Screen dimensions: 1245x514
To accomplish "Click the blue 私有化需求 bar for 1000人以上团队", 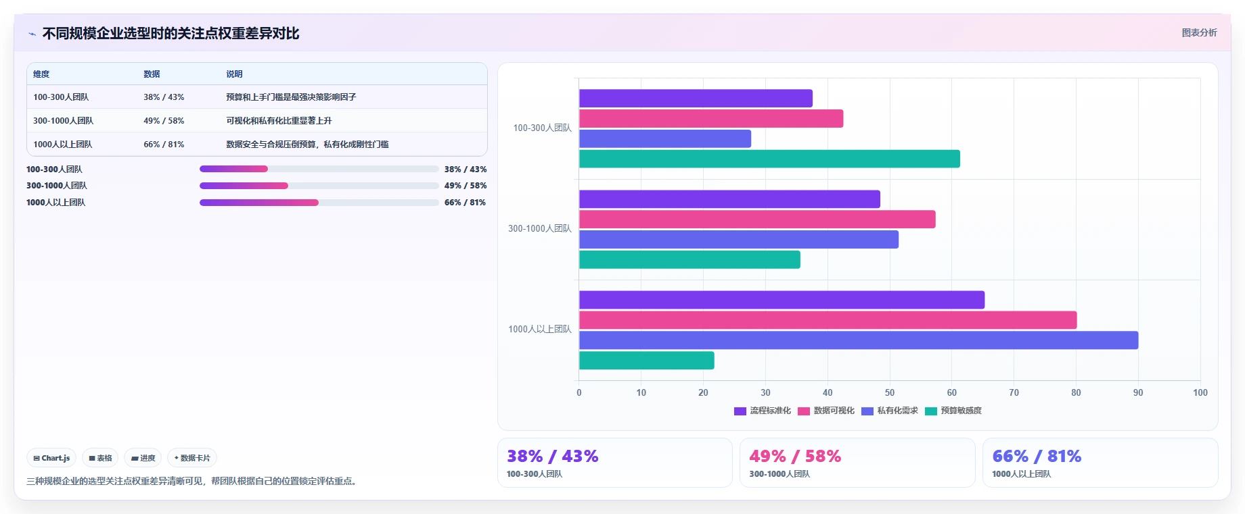I will [x=859, y=340].
